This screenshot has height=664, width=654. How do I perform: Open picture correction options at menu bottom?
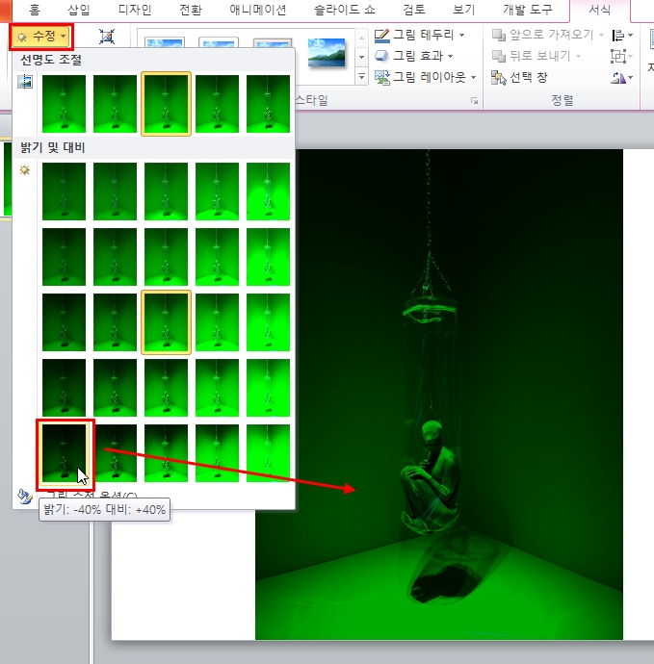155,496
